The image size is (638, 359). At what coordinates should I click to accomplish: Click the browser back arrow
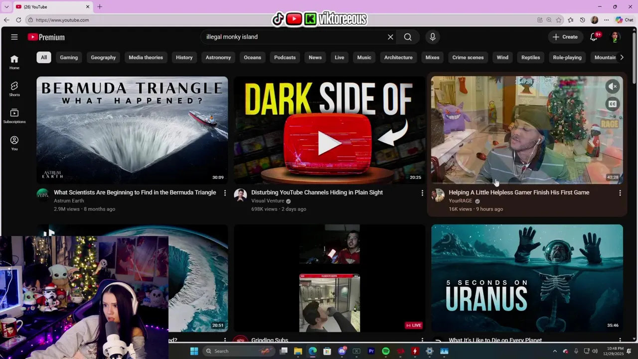pyautogui.click(x=6, y=20)
